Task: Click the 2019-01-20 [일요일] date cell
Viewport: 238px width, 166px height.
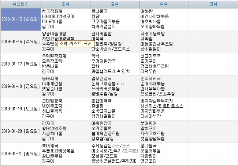Action: [20, 131]
